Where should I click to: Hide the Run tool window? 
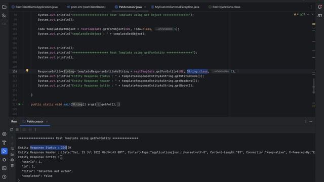click(x=310, y=121)
